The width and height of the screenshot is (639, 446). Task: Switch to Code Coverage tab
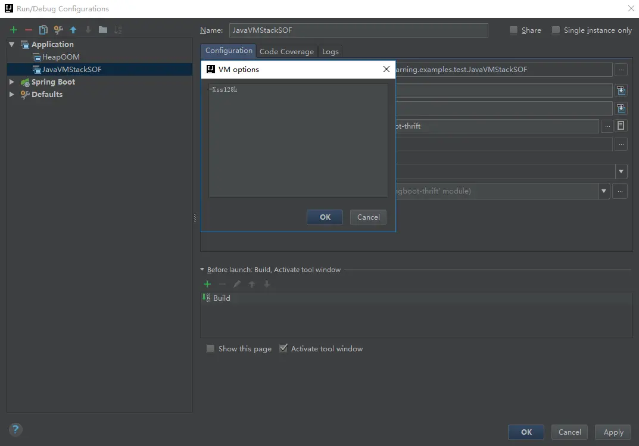tap(286, 52)
